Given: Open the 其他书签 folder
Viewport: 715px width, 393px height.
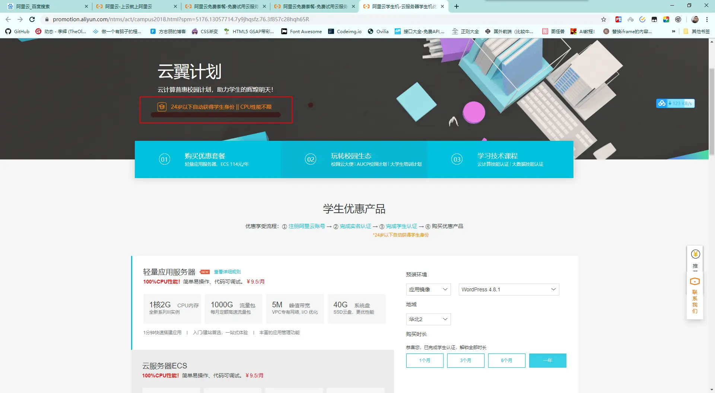Looking at the screenshot, I should [696, 31].
